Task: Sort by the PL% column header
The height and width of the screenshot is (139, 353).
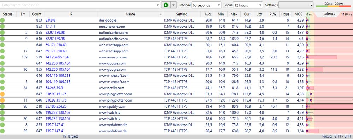Action: click(273, 14)
